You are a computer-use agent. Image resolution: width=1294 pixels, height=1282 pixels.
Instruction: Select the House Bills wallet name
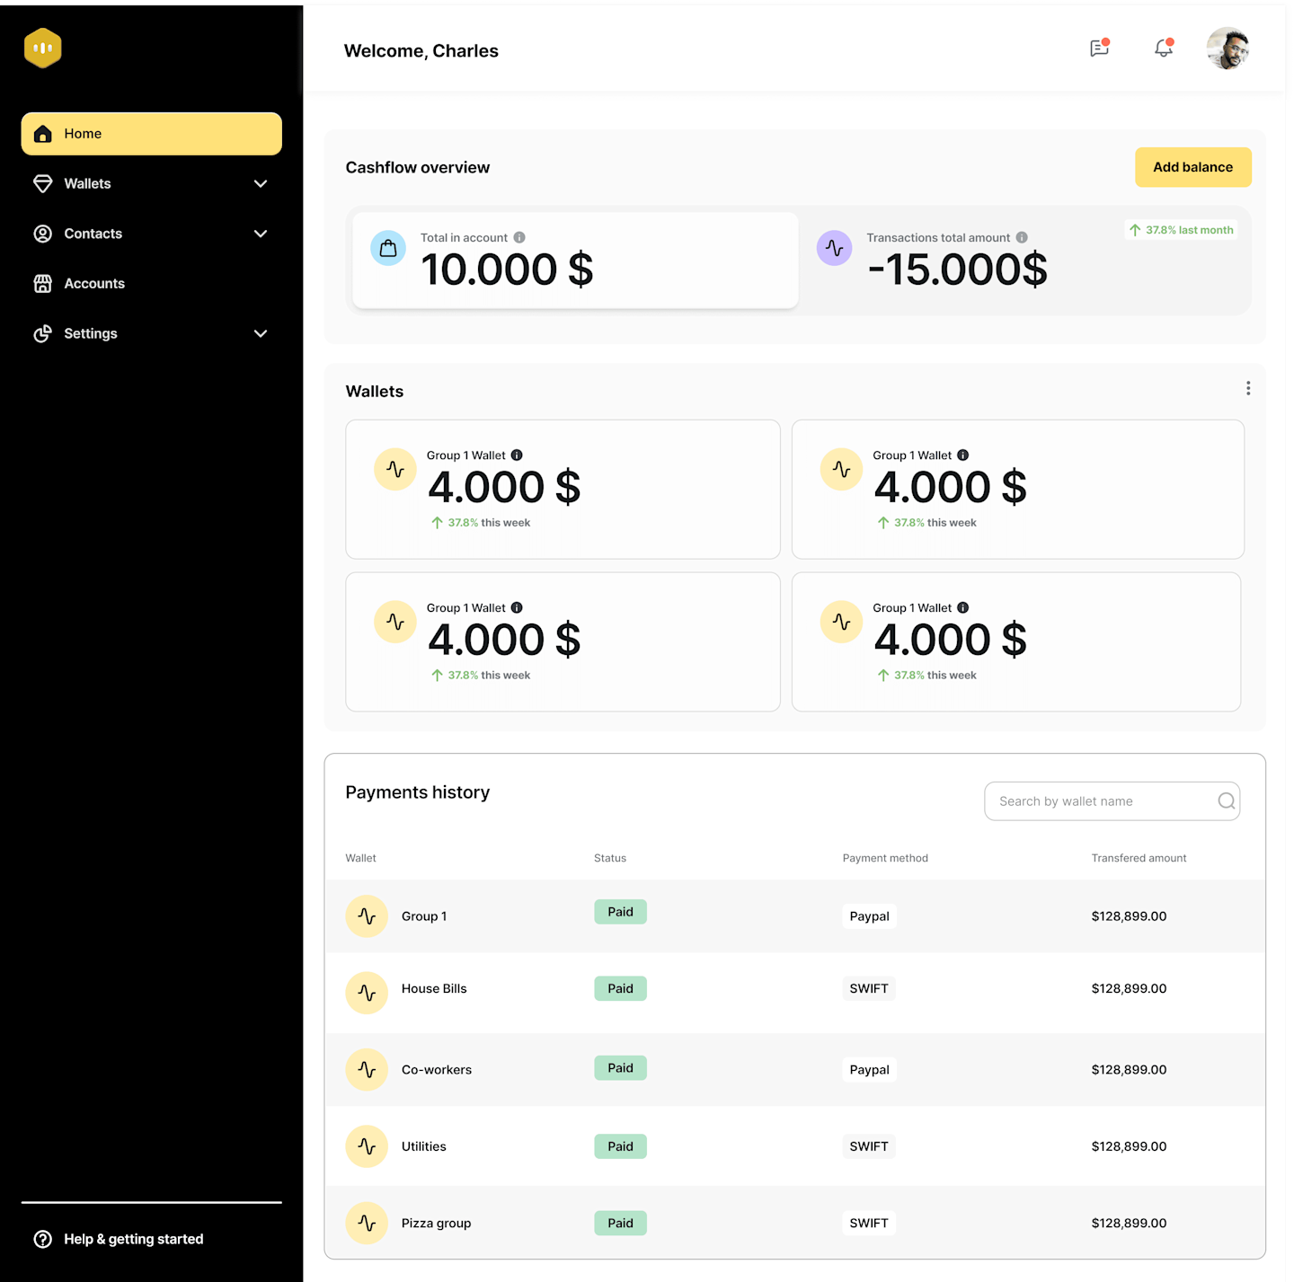434,989
